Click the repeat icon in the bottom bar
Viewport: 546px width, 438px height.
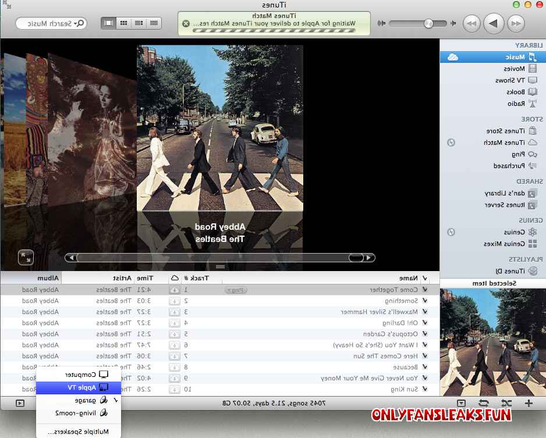pyautogui.click(x=484, y=403)
